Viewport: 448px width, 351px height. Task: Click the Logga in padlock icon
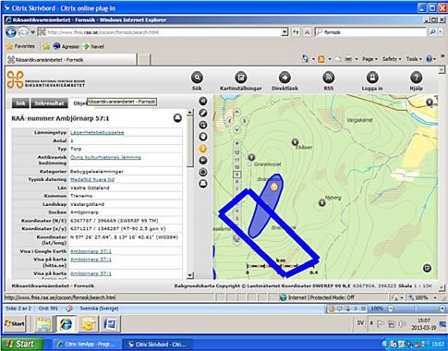click(x=372, y=78)
